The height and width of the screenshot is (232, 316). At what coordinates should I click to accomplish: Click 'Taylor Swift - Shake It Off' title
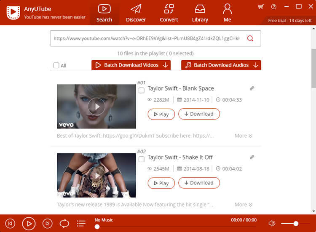180,157
